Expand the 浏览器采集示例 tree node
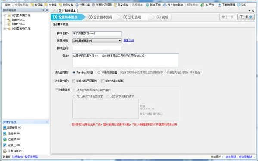The width and height of the screenshot is (258, 161). [5, 15]
